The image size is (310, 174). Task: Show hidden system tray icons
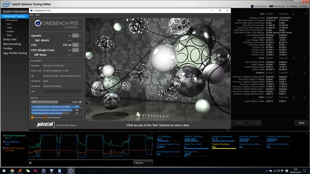[266, 171]
